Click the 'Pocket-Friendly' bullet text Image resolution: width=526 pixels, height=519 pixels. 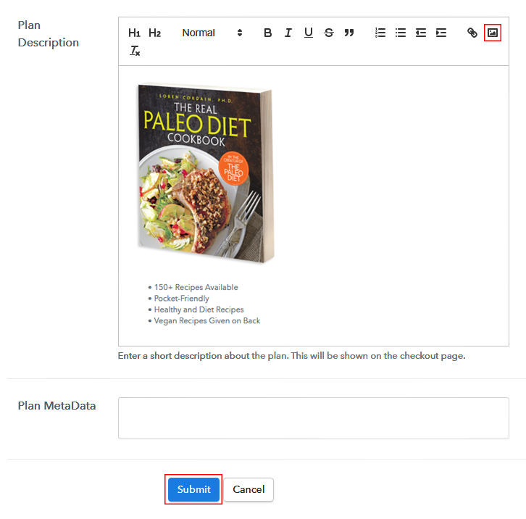tap(181, 299)
